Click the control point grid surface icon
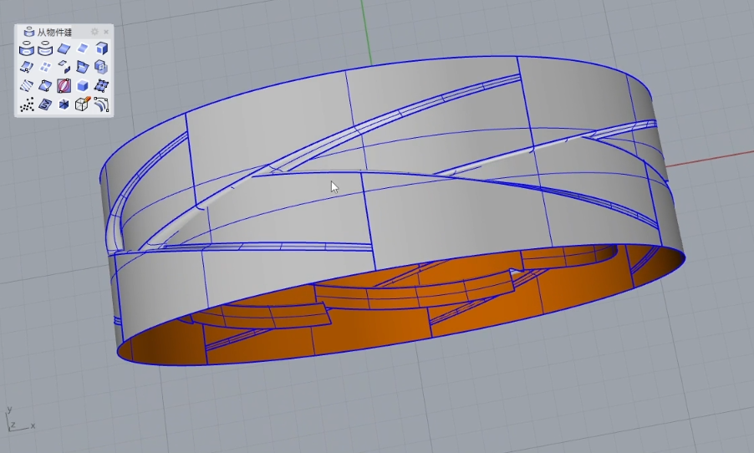 [101, 86]
